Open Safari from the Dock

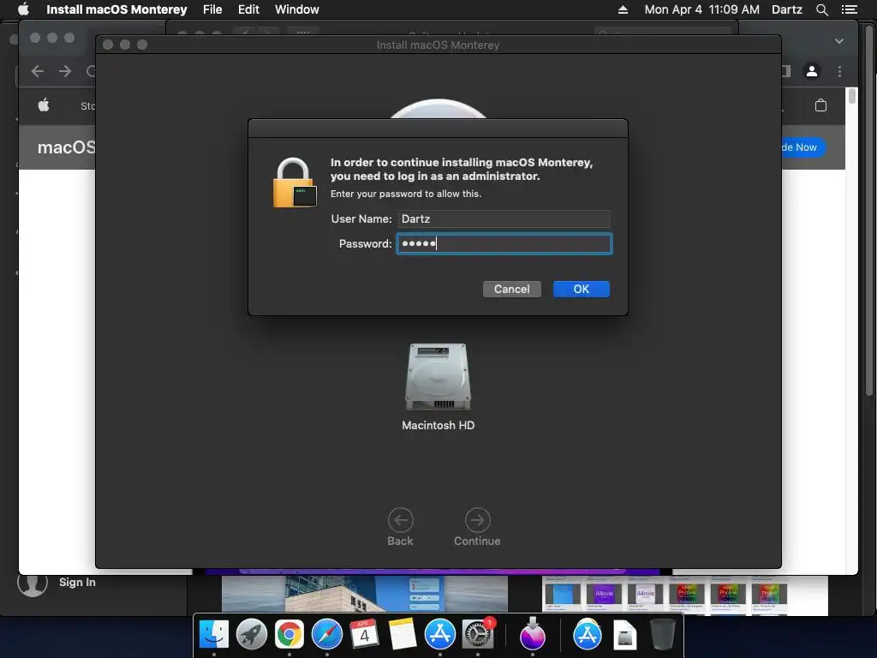point(326,635)
